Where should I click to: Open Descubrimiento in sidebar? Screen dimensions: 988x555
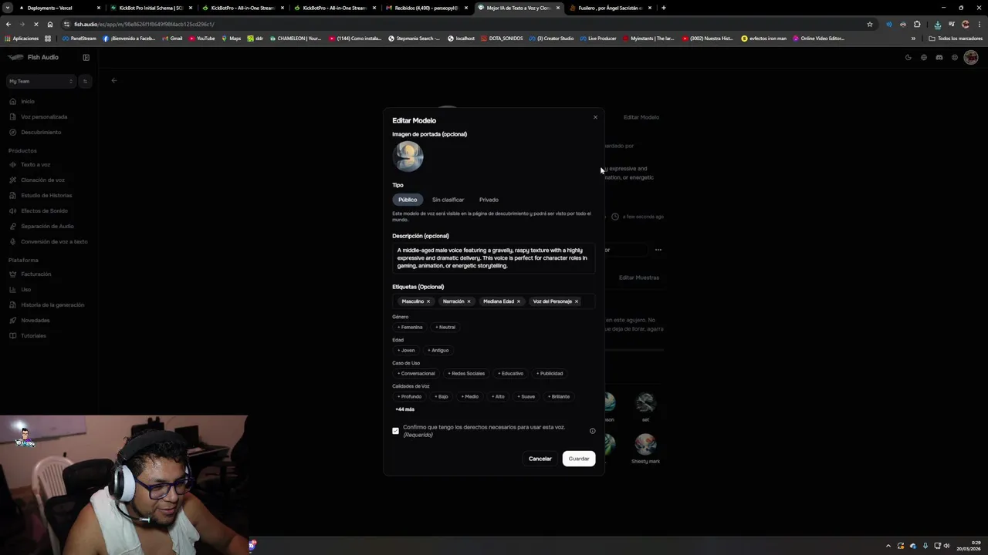41,132
